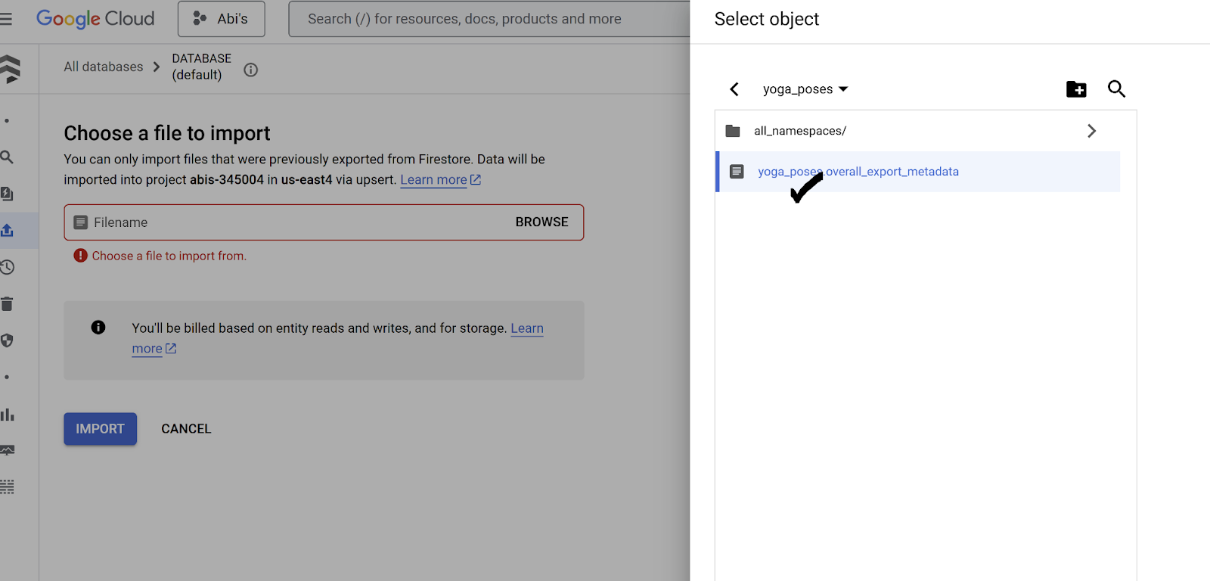1210x581 pixels.
Task: Create new folder in object browser
Action: pos(1075,89)
